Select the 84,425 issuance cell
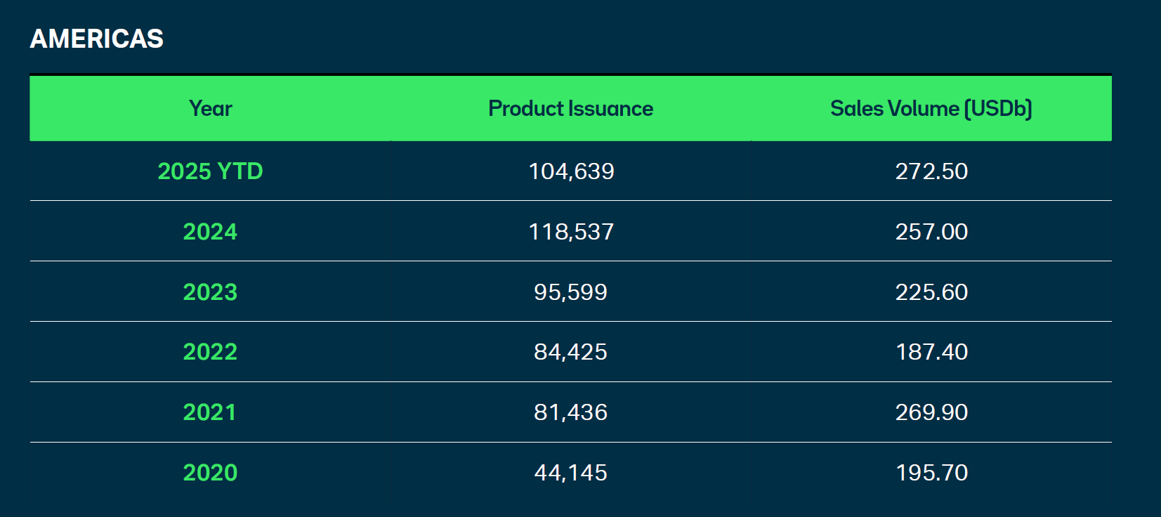This screenshot has height=517, width=1161. 571,352
